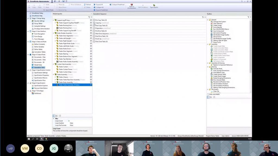This screenshot has height=156, width=278.
Task: Click the save icon in the title bar
Action: (64, 1)
